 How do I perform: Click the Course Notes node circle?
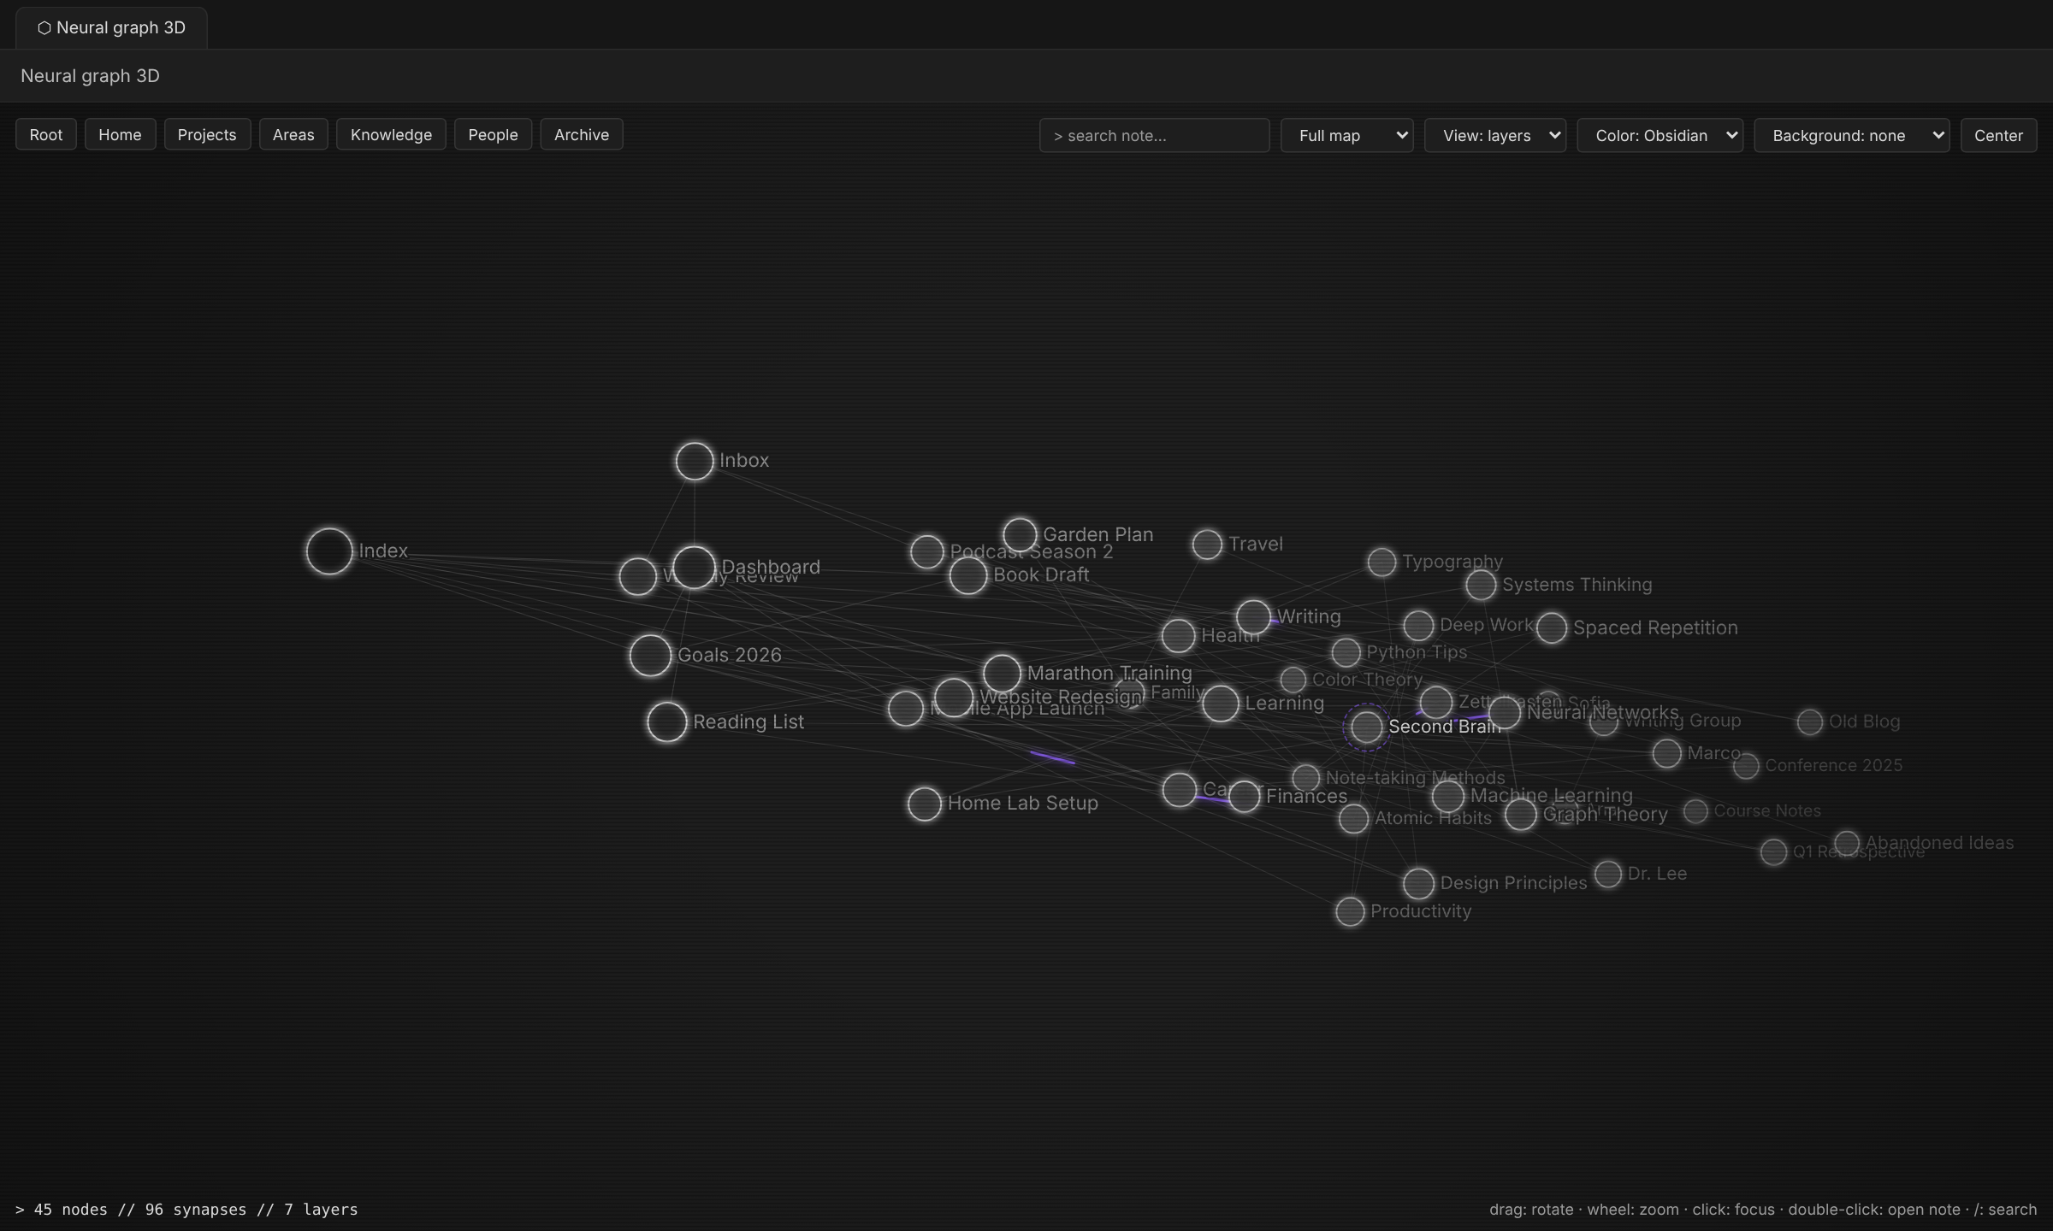[1695, 811]
